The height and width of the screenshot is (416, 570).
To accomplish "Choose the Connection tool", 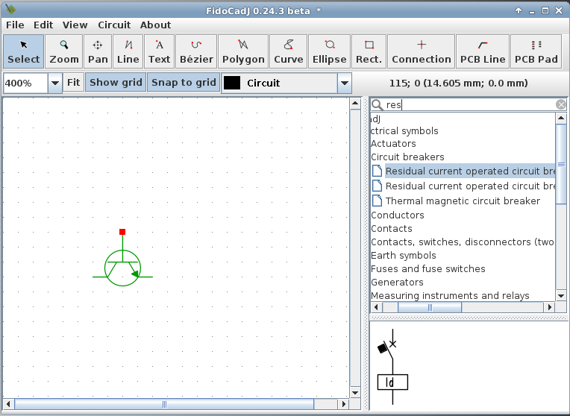I will (x=421, y=51).
